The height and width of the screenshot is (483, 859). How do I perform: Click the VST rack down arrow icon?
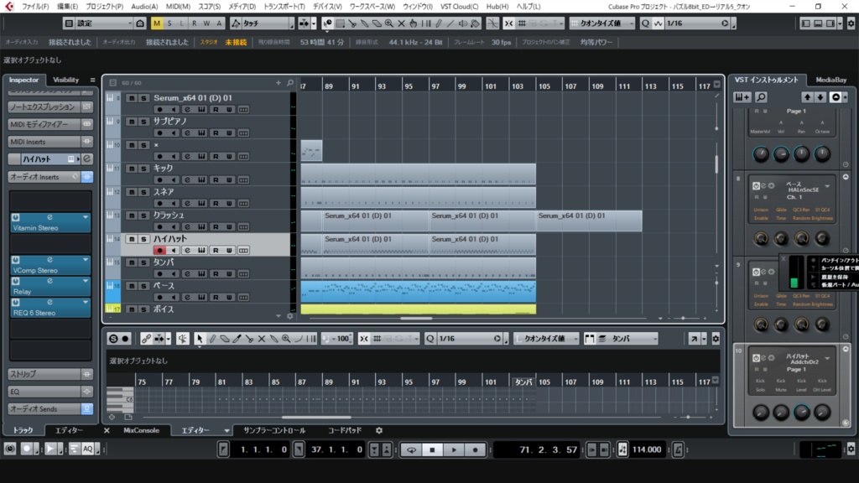(820, 97)
